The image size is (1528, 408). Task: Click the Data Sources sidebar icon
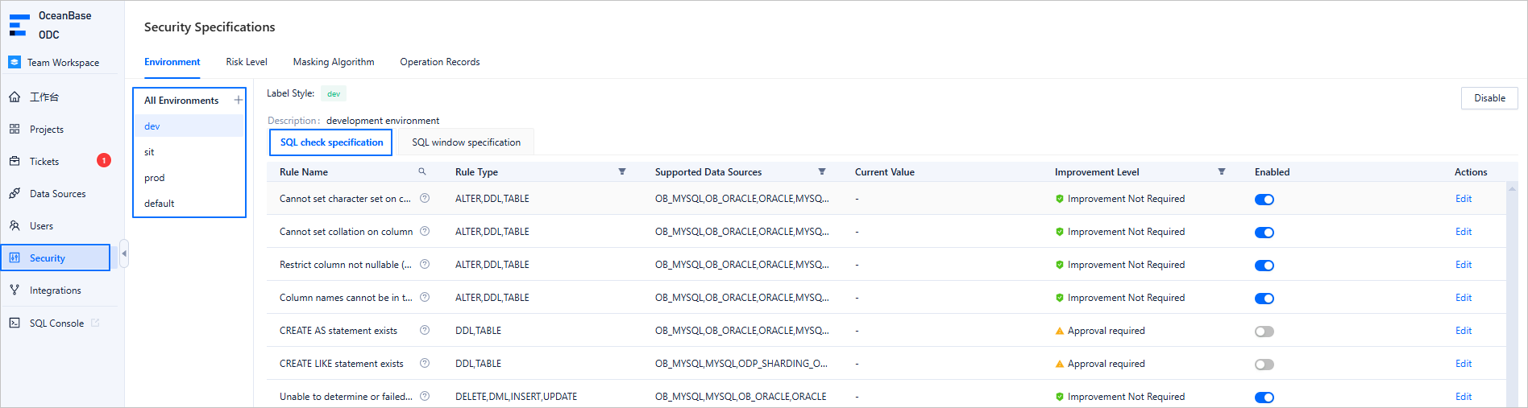pyautogui.click(x=15, y=193)
